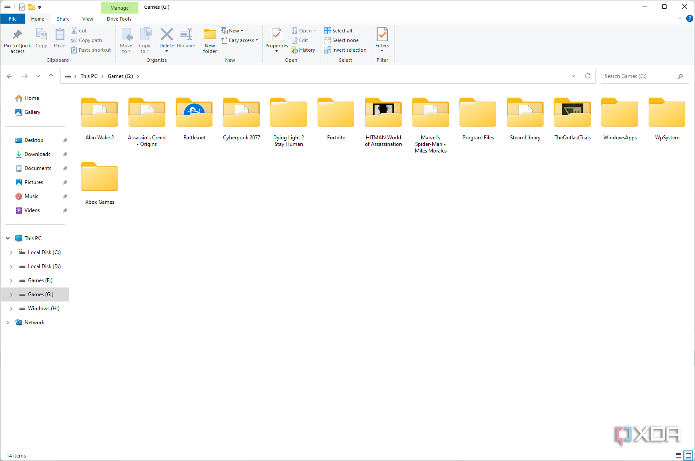Switch to details view button

click(678, 455)
